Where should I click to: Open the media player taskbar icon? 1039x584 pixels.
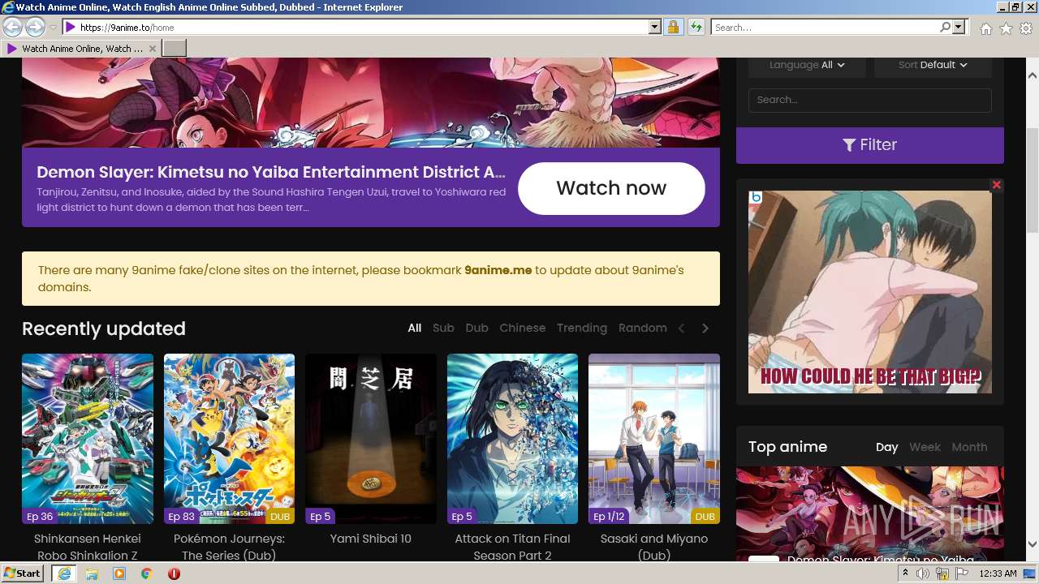[x=119, y=573]
